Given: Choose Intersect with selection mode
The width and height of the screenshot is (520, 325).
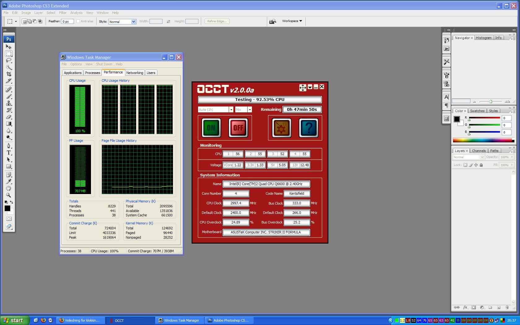Looking at the screenshot, I should point(40,21).
